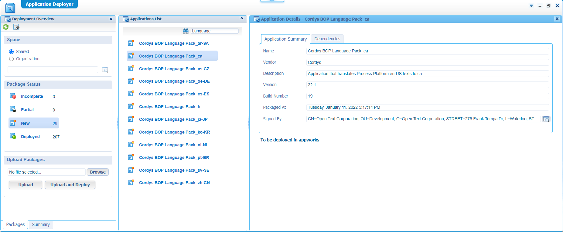563x232 pixels.
Task: Click the binoculars search icon in Applications List
Action: coord(186,31)
